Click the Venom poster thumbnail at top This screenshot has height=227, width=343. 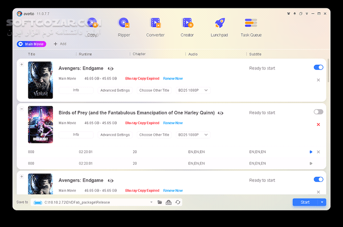click(x=40, y=80)
